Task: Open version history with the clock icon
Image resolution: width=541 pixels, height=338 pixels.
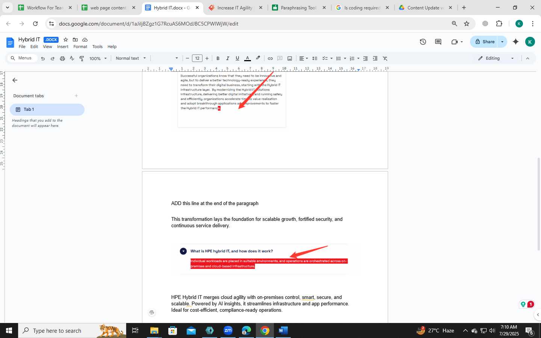Action: pos(423,42)
